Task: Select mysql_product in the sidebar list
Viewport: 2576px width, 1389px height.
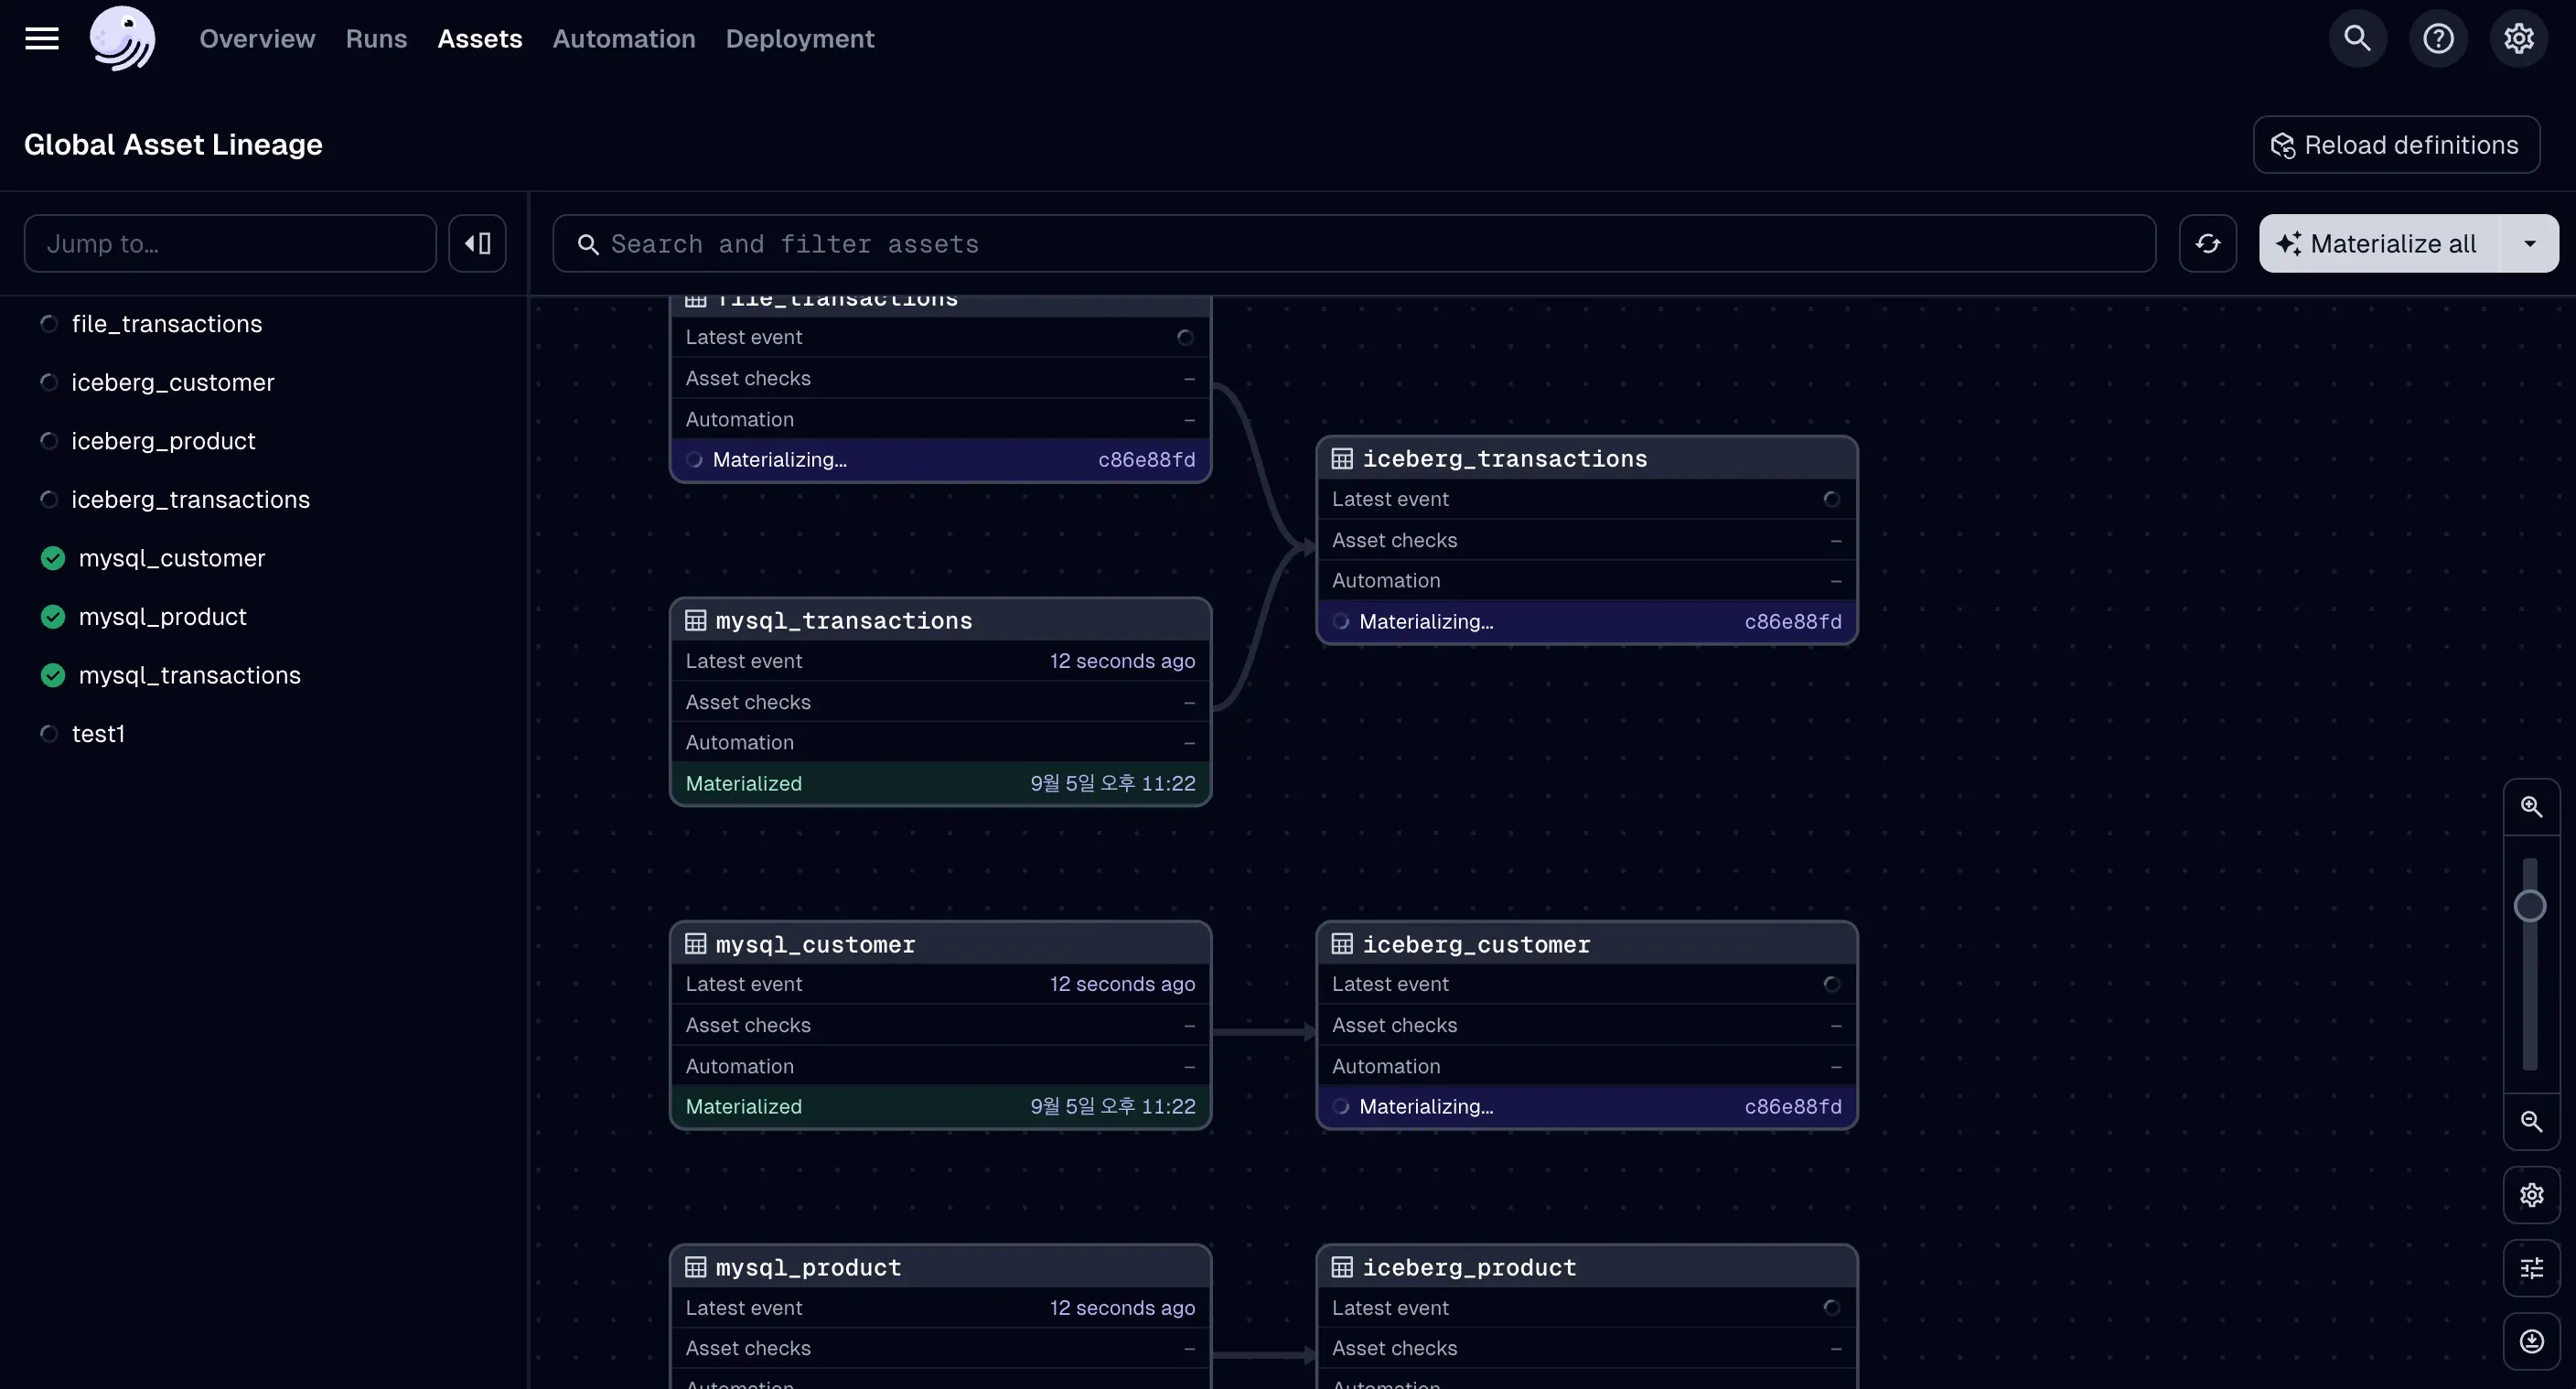Action: point(162,616)
